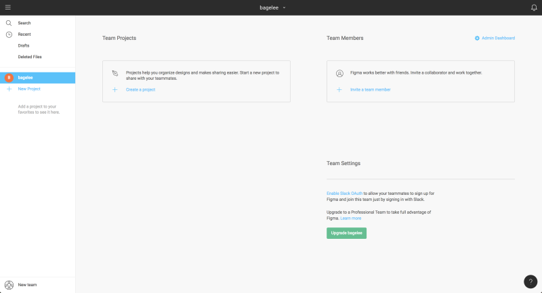Go to Drafts

tap(24, 45)
